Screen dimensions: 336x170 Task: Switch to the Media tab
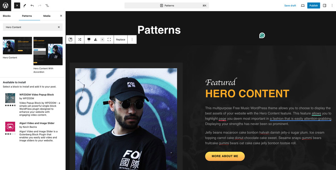(47, 16)
